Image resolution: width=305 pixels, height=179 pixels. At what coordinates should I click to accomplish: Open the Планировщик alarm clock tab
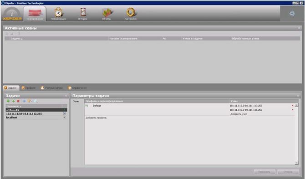tap(58, 14)
